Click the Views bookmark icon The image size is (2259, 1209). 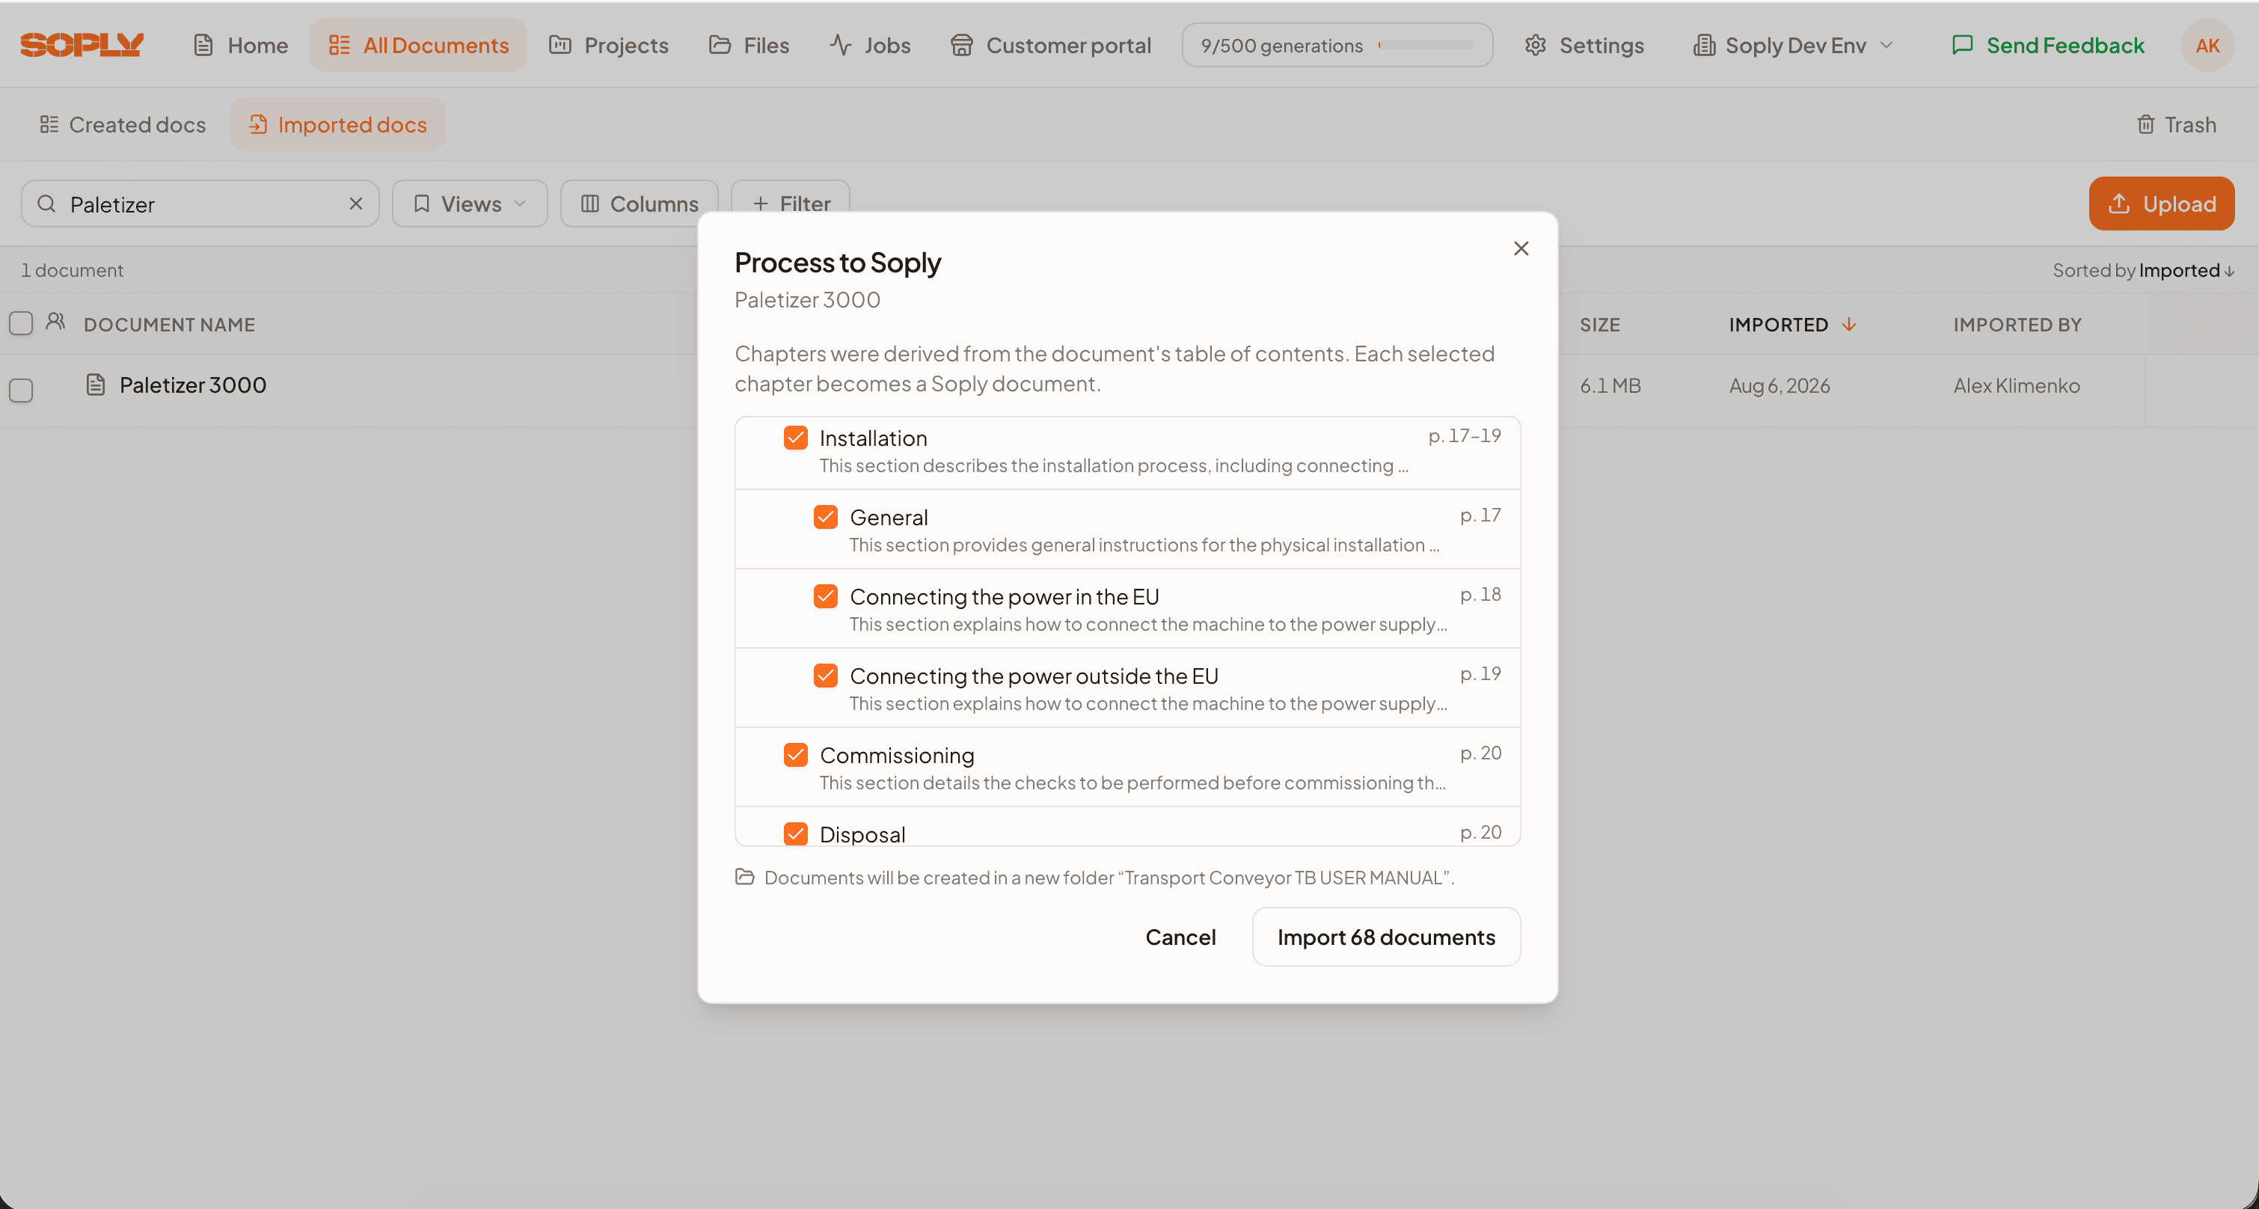(x=421, y=203)
